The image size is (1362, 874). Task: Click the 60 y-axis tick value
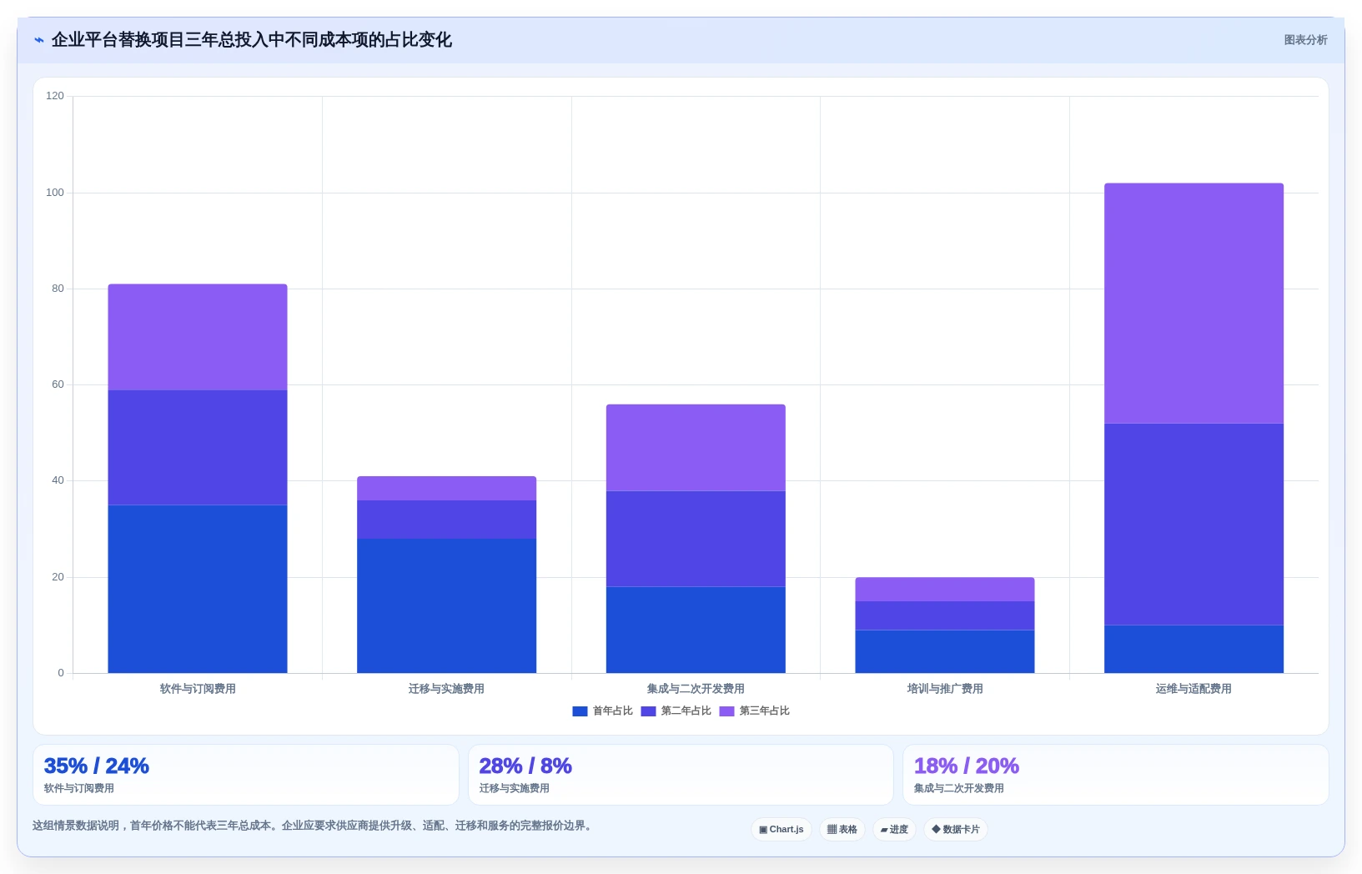coord(58,384)
